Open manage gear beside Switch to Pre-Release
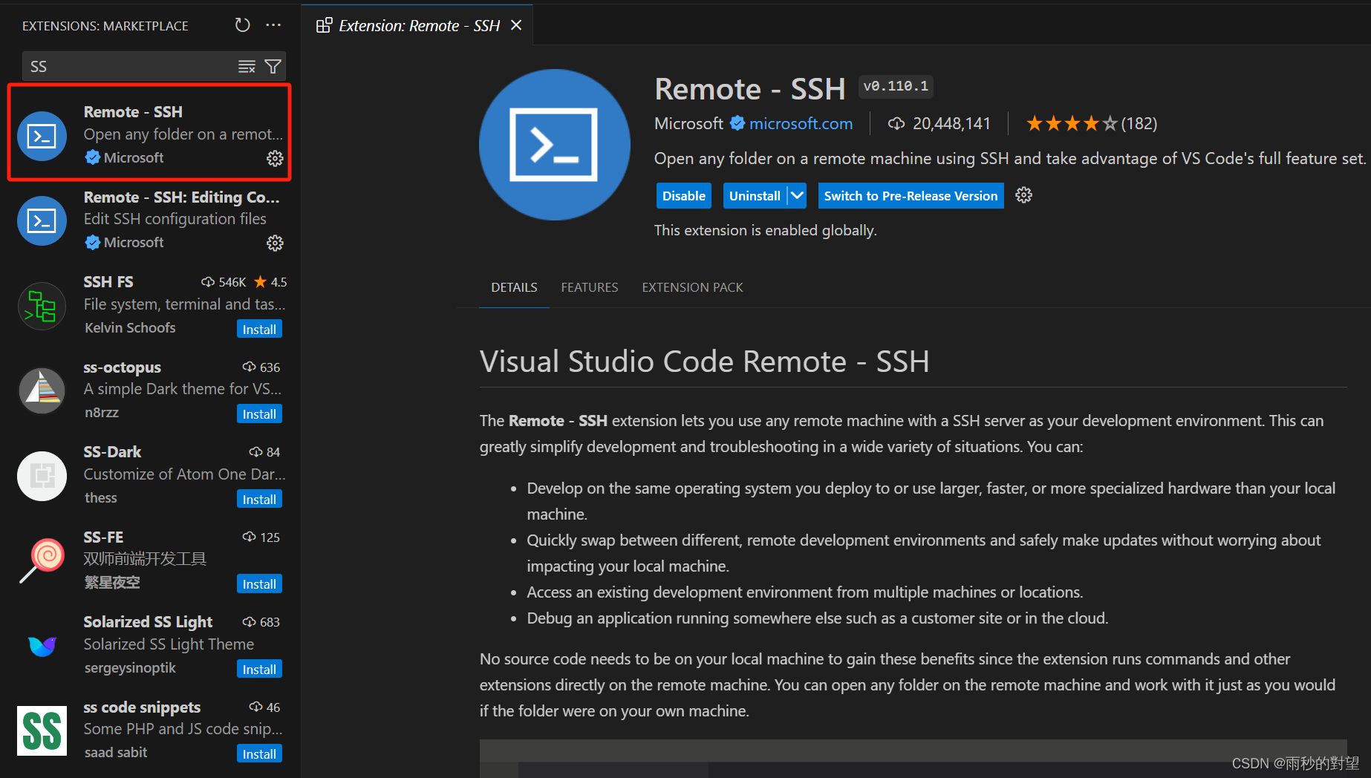 [x=1023, y=194]
